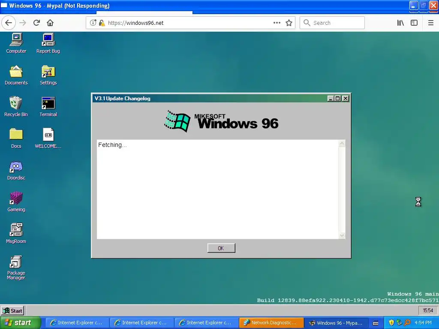Viewport: 439px width, 329px height.
Task: Go back in the Mypal browser
Action: pyautogui.click(x=9, y=23)
